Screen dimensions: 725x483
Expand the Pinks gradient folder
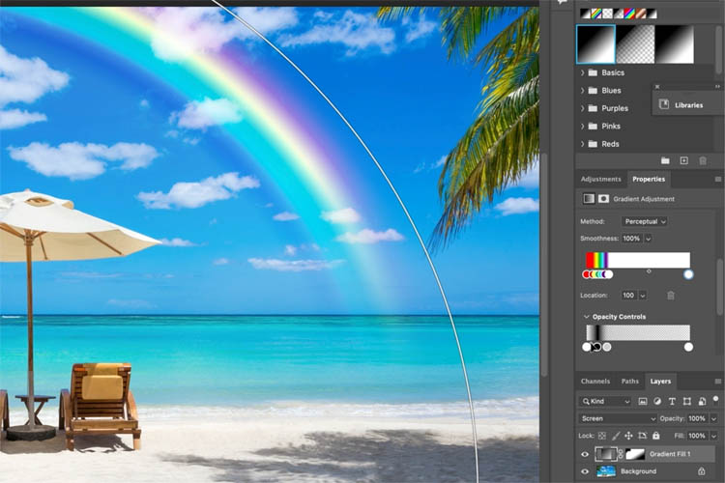583,127
